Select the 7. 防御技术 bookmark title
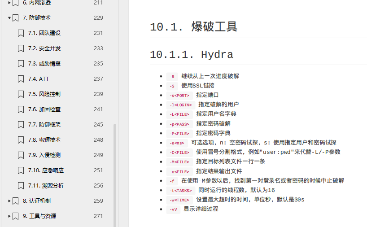This screenshot has height=227, width=367. [37, 18]
